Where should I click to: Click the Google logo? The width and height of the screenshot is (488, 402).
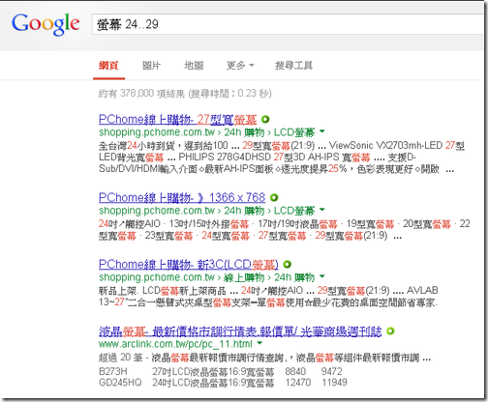pos(46,24)
